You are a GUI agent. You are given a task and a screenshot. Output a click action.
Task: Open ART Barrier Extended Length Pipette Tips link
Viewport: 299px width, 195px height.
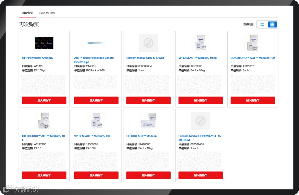click(x=94, y=60)
